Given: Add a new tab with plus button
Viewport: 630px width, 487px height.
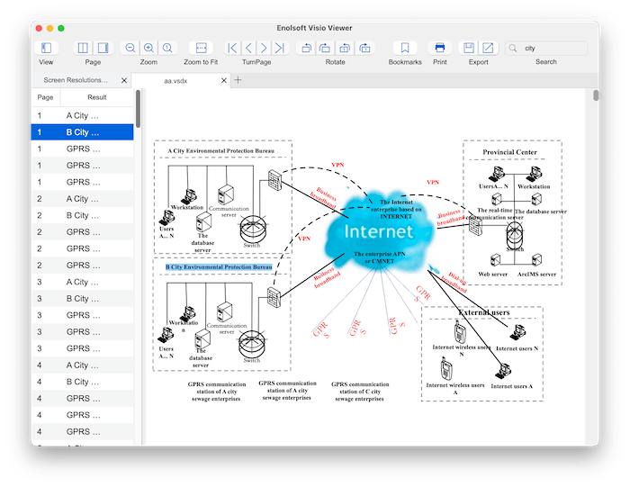Looking at the screenshot, I should coord(238,80).
